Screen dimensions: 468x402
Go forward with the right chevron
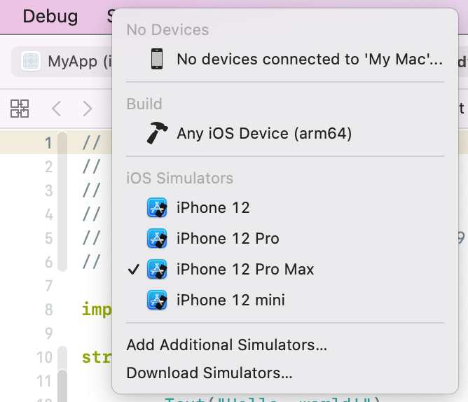(x=88, y=108)
